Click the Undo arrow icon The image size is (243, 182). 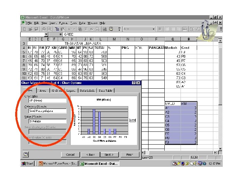(70, 29)
